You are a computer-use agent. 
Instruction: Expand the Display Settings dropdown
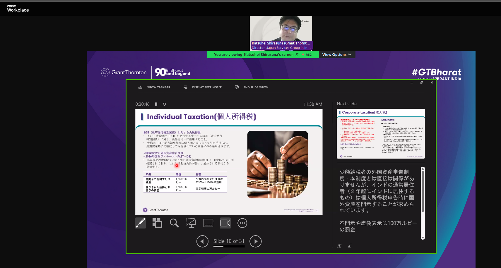pos(203,87)
